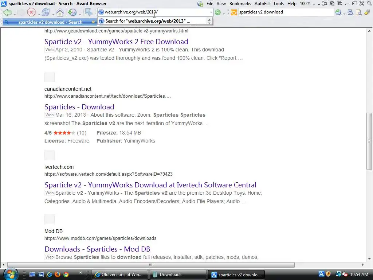Click the find in page magnifier icon
The height and width of the screenshot is (280, 373).
point(358,12)
